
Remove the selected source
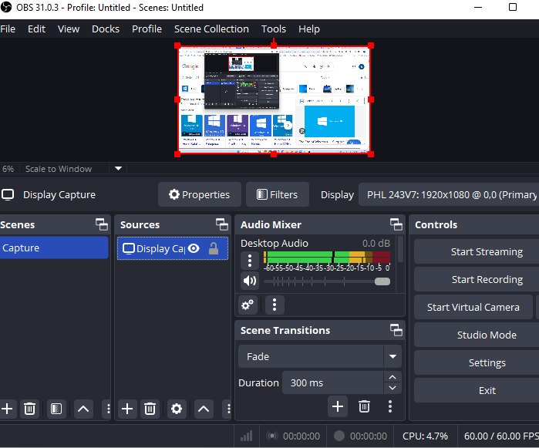tap(150, 409)
